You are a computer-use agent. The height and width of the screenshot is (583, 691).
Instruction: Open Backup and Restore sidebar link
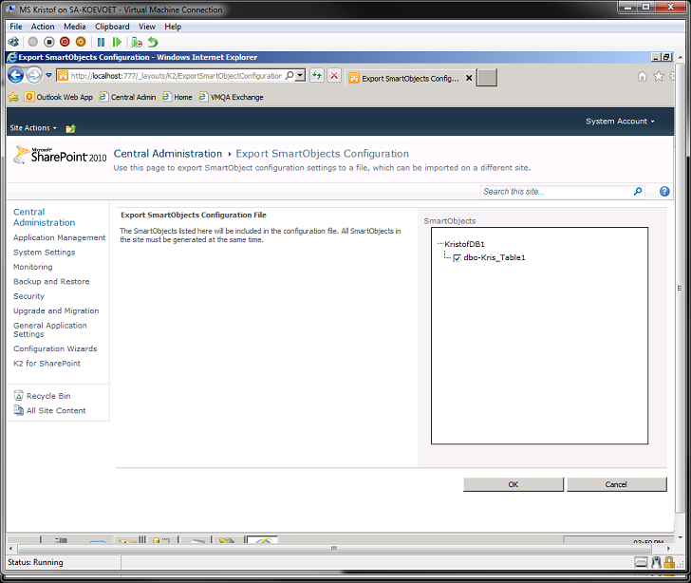[x=51, y=281]
